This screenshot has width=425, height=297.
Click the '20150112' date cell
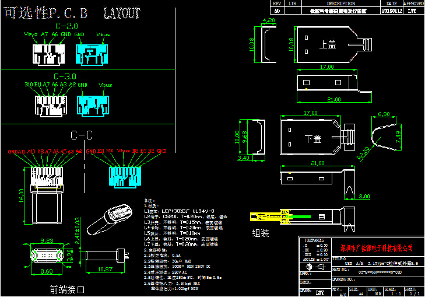pyautogui.click(x=392, y=11)
